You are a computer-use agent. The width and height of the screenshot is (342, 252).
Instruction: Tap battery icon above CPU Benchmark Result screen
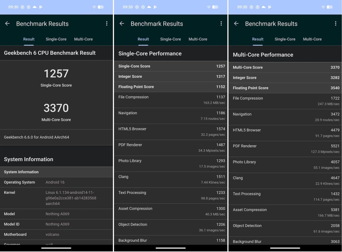[101, 7]
